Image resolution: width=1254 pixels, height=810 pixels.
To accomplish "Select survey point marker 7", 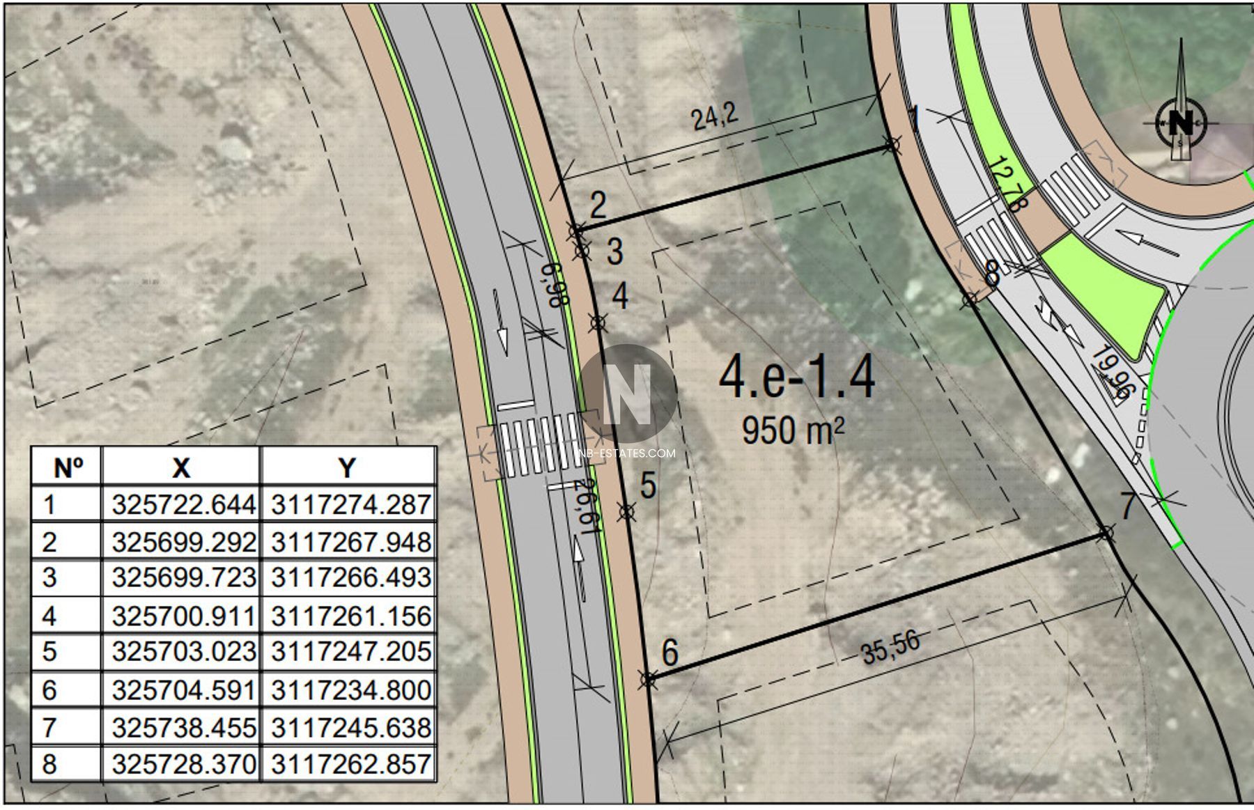I will [x=1106, y=534].
